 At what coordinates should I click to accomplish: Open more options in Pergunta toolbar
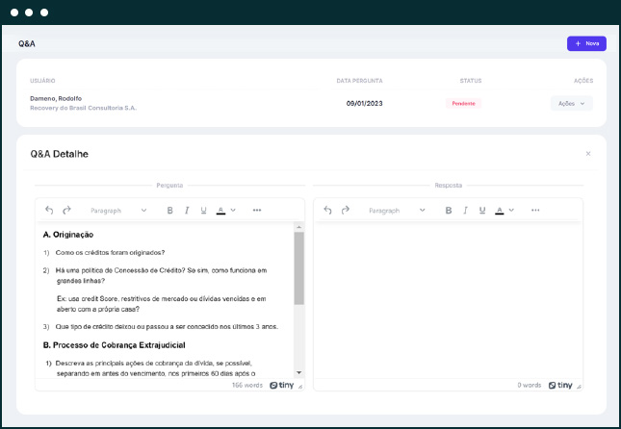click(x=257, y=210)
